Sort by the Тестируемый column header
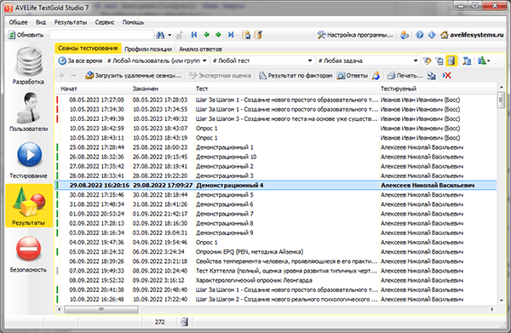 (439, 89)
